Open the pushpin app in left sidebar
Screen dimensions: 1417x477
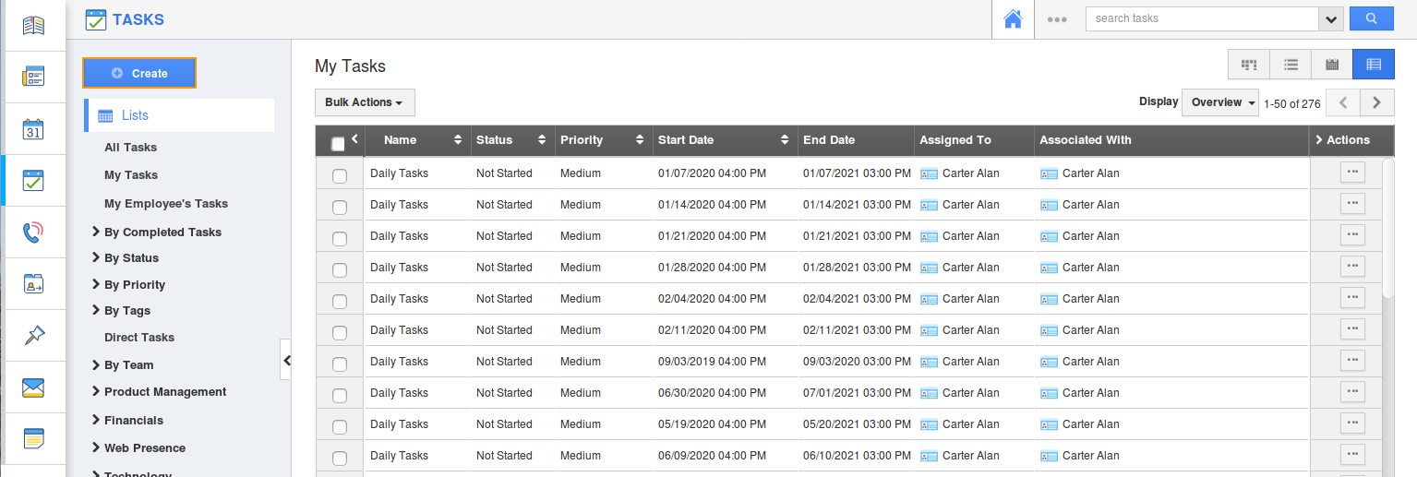pyautogui.click(x=33, y=336)
